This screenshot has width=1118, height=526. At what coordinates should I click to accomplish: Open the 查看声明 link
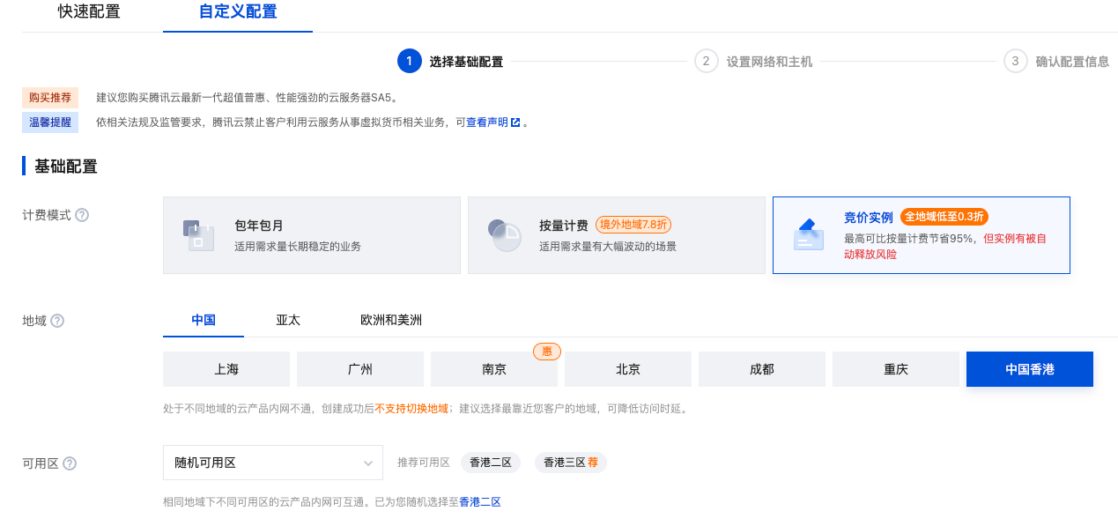click(x=487, y=122)
